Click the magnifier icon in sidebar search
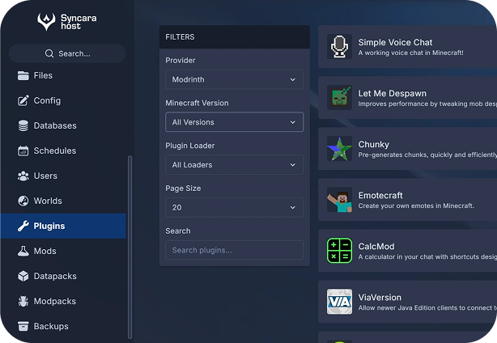This screenshot has height=343, width=497. tap(49, 53)
